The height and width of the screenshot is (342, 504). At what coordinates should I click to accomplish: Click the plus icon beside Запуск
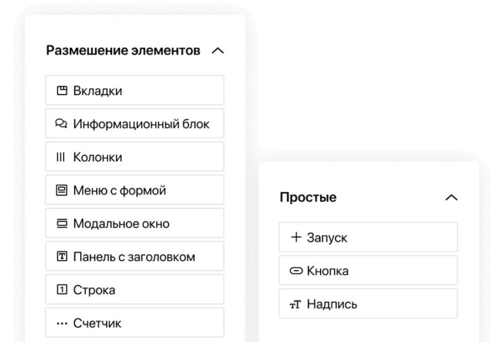(x=295, y=237)
